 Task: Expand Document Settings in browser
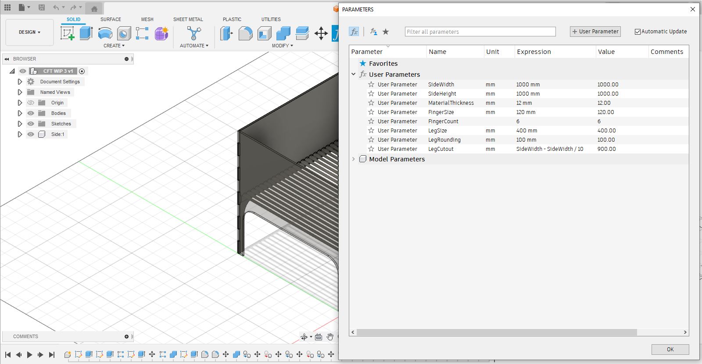[x=20, y=82]
